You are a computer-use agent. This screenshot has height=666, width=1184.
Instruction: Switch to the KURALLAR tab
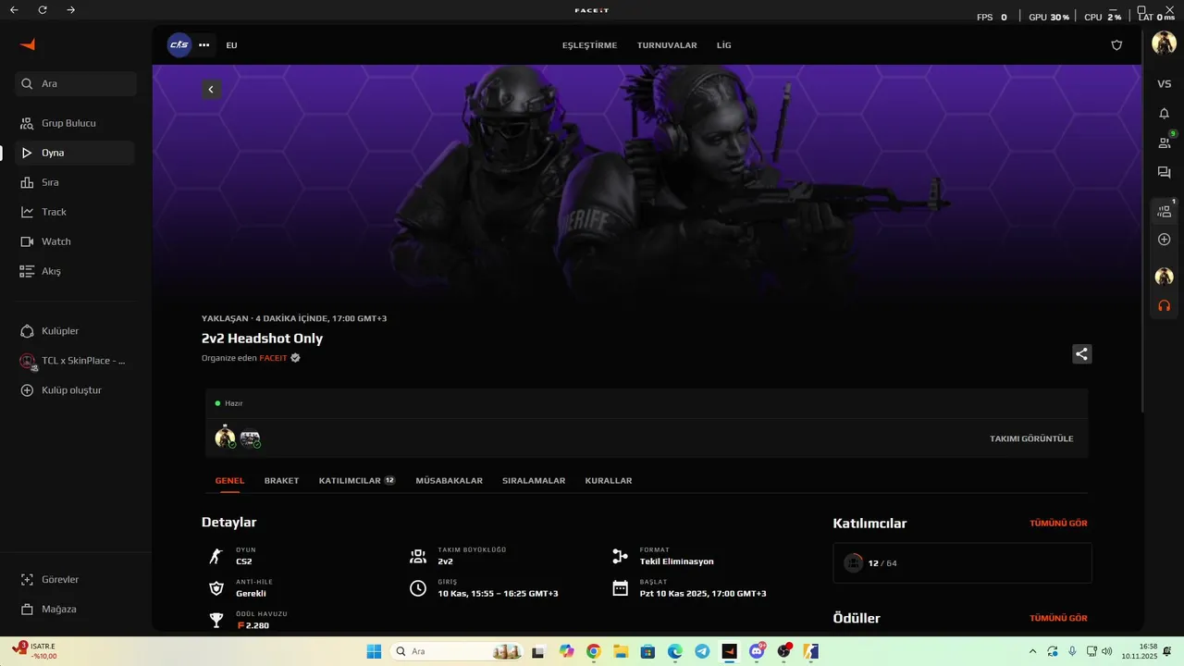(609, 481)
